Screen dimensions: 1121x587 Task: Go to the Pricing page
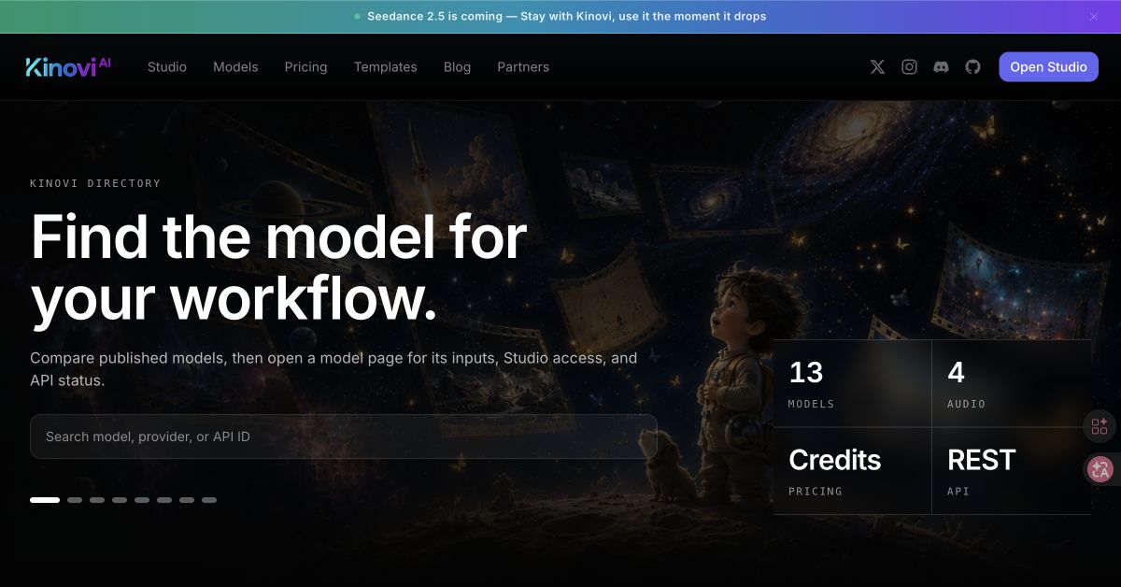click(305, 67)
